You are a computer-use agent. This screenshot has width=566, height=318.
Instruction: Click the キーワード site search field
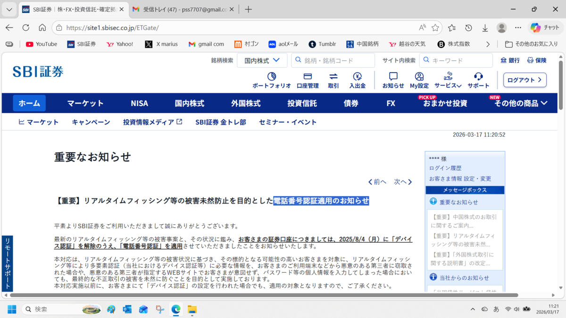pyautogui.click(x=456, y=60)
